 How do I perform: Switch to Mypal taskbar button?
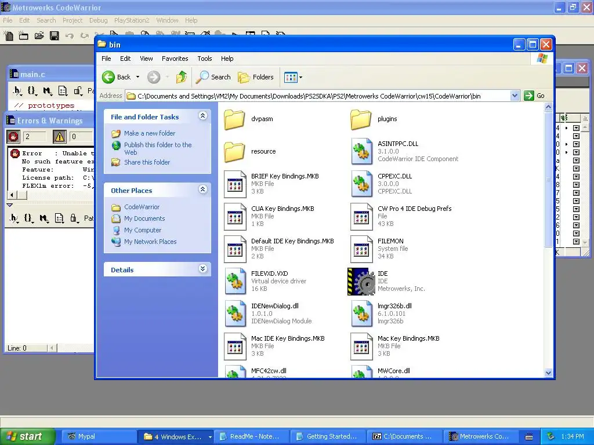pos(99,437)
